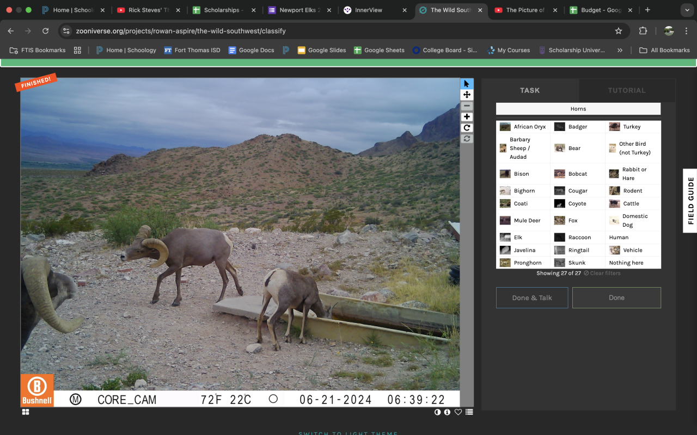Switch image viewer to grid layout
697x435 pixels.
[x=26, y=412]
